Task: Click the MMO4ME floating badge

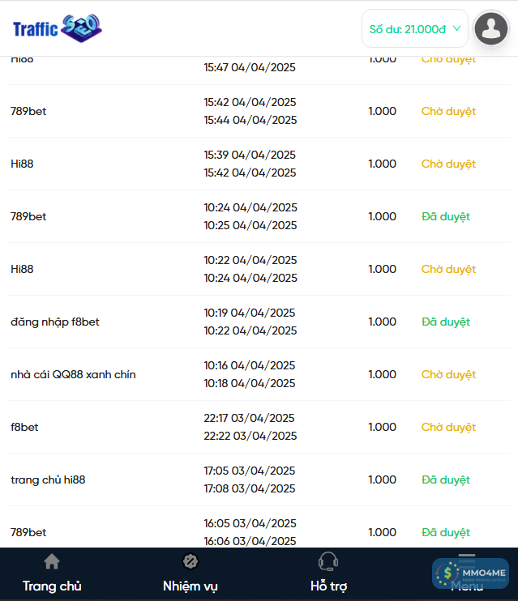Action: coord(471,573)
